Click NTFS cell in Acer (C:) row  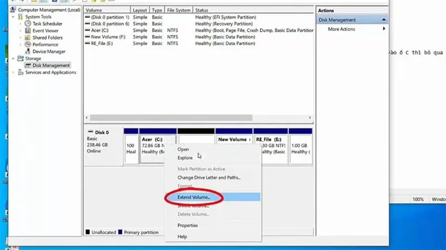(172, 30)
